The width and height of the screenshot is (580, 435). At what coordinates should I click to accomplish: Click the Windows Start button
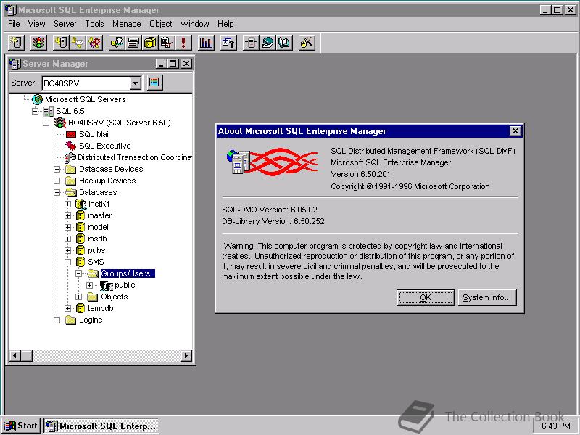coord(21,426)
